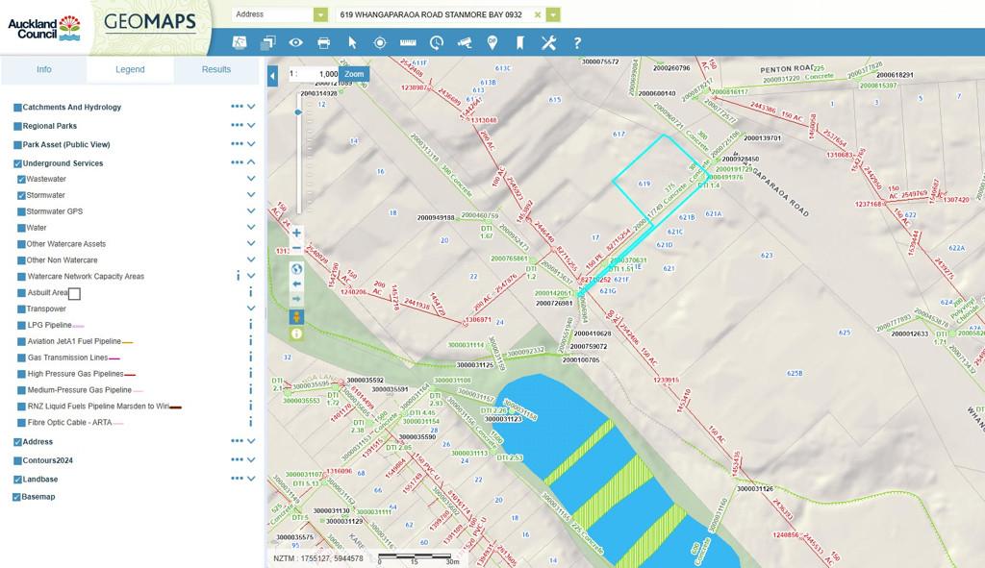
Task: Click the Zoom scale button
Action: coord(354,74)
